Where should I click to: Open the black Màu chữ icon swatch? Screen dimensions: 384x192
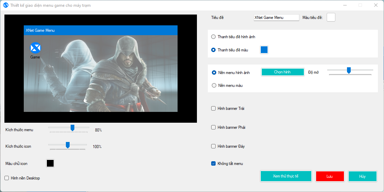point(50,163)
